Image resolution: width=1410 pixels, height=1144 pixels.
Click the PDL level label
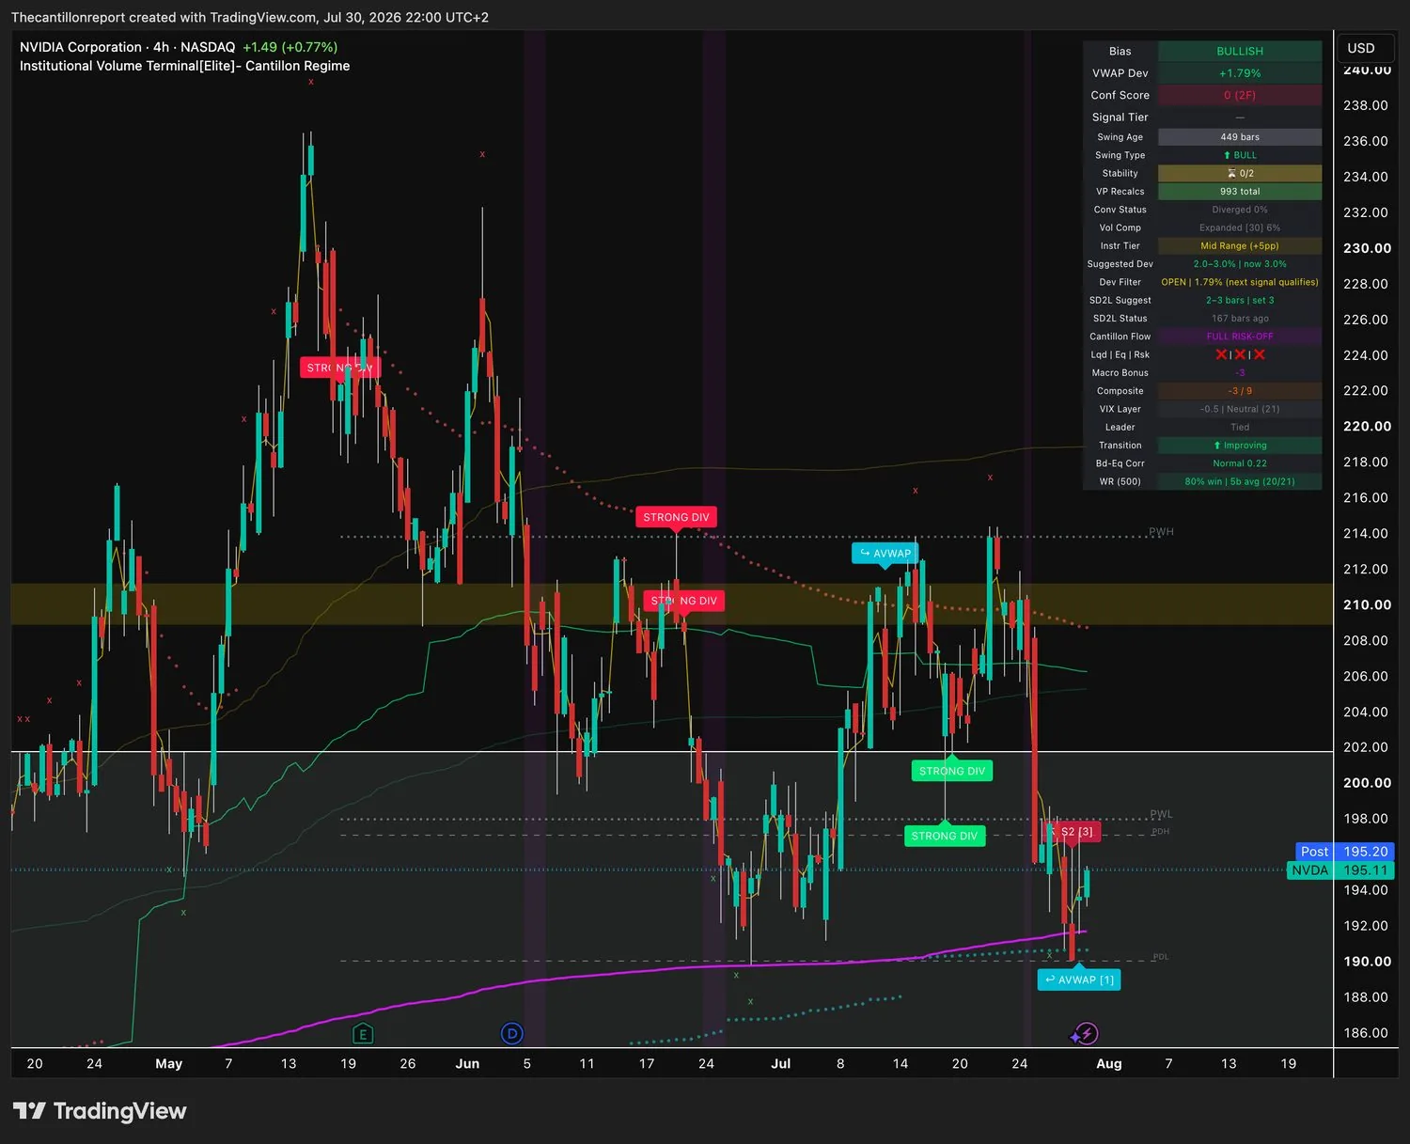tap(1161, 957)
